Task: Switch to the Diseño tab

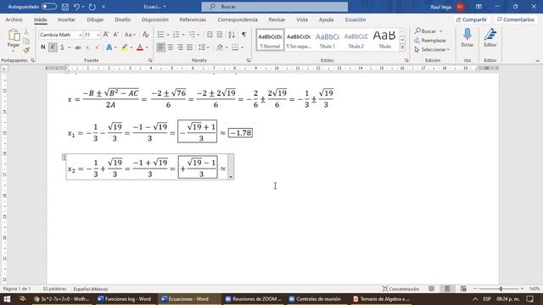Action: pos(122,19)
